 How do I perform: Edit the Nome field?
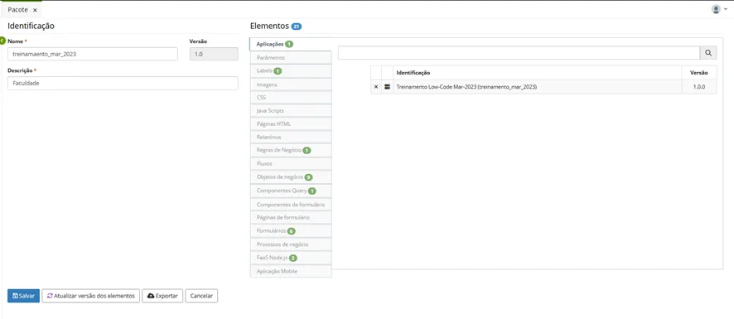point(93,54)
